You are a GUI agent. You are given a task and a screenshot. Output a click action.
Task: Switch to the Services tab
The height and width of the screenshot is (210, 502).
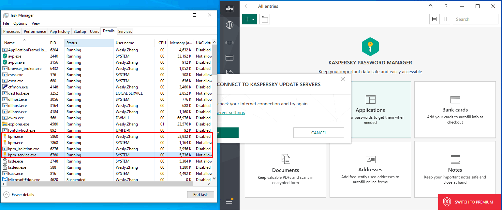coord(125,32)
